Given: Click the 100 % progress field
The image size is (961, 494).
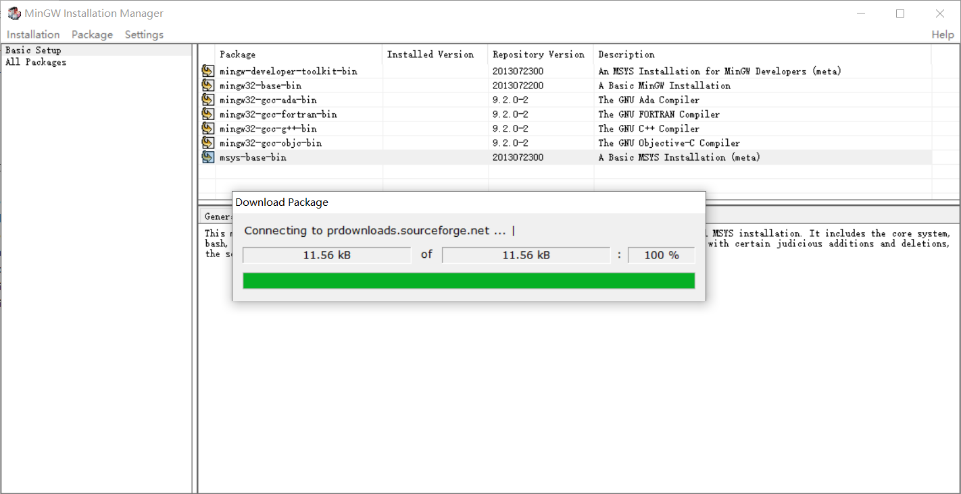Looking at the screenshot, I should [662, 255].
